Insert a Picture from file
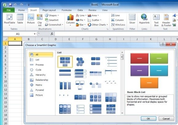178x125 pixels. 31,19
